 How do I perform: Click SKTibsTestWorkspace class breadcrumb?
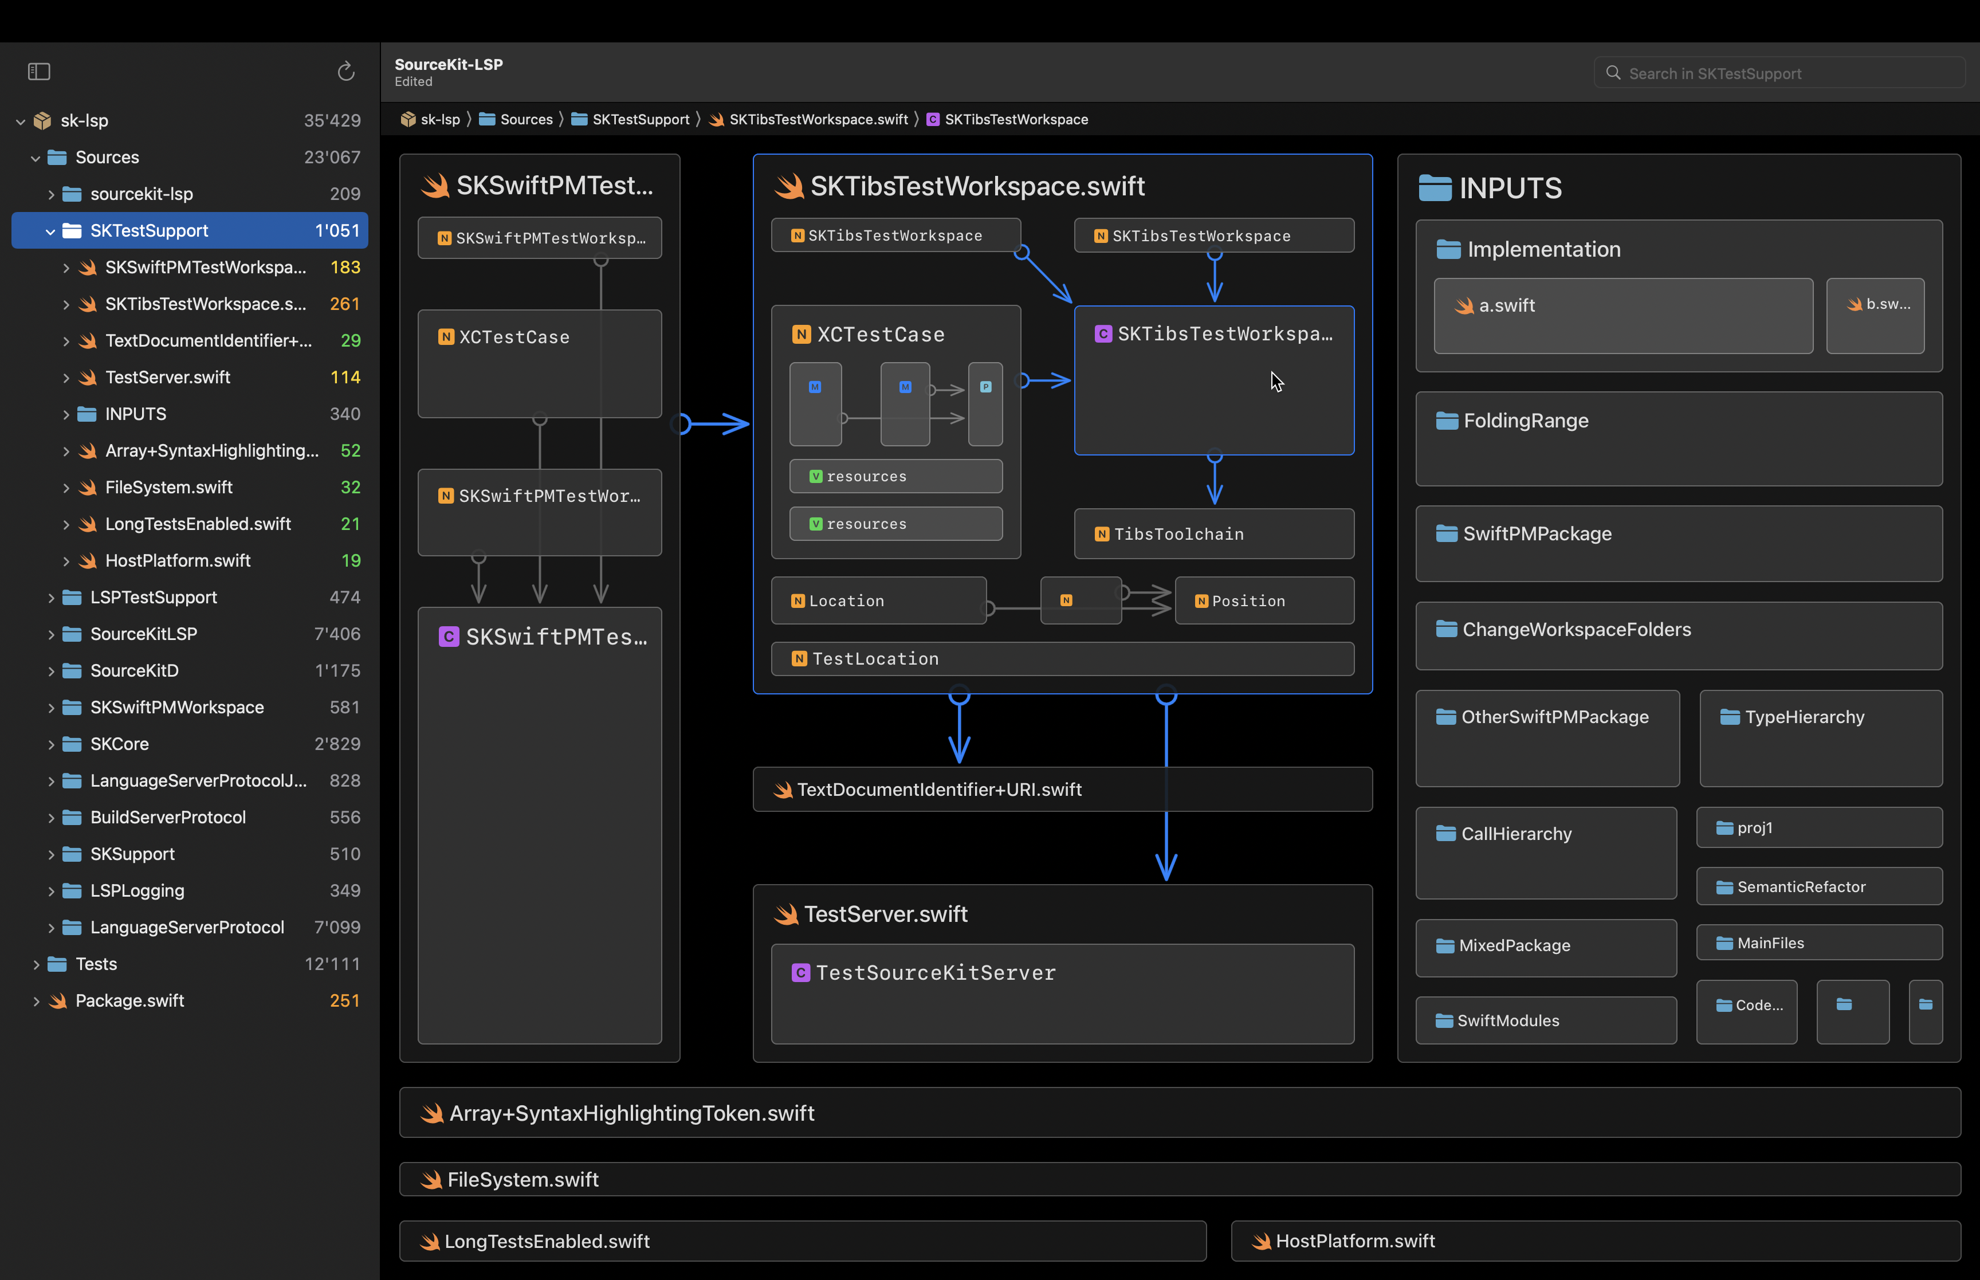1007,120
